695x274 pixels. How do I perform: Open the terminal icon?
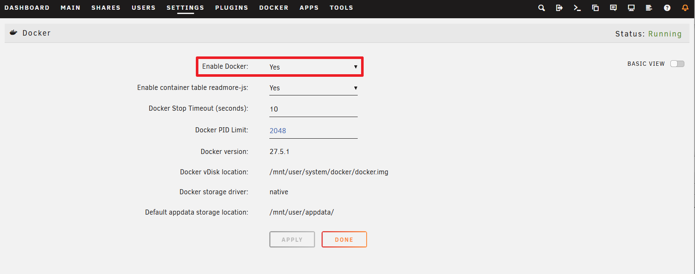tap(577, 8)
